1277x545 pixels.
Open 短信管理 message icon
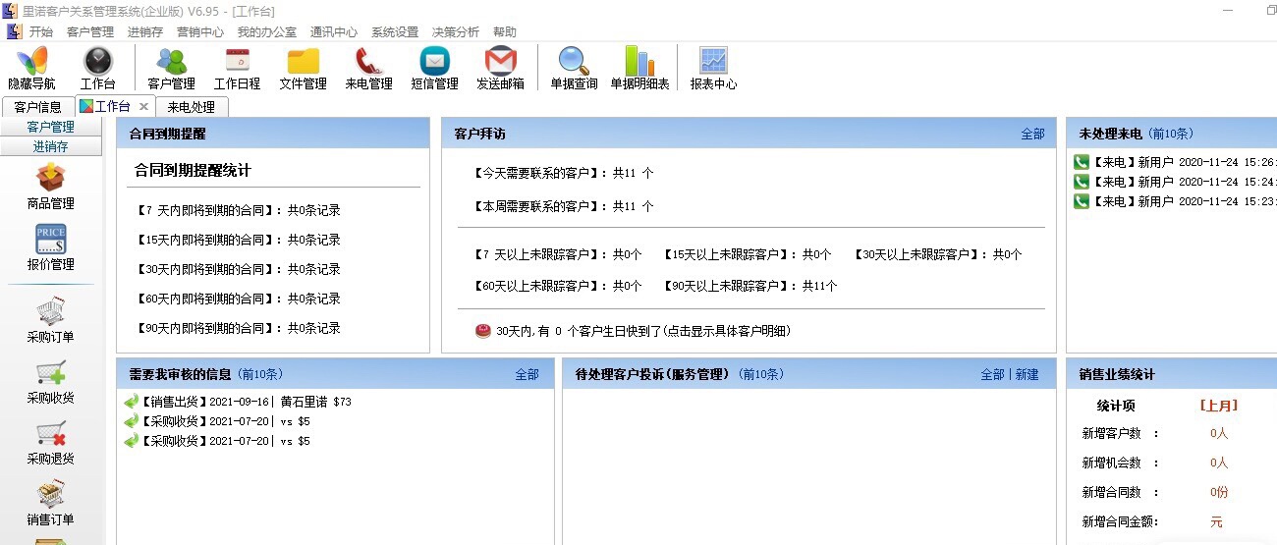click(x=434, y=69)
